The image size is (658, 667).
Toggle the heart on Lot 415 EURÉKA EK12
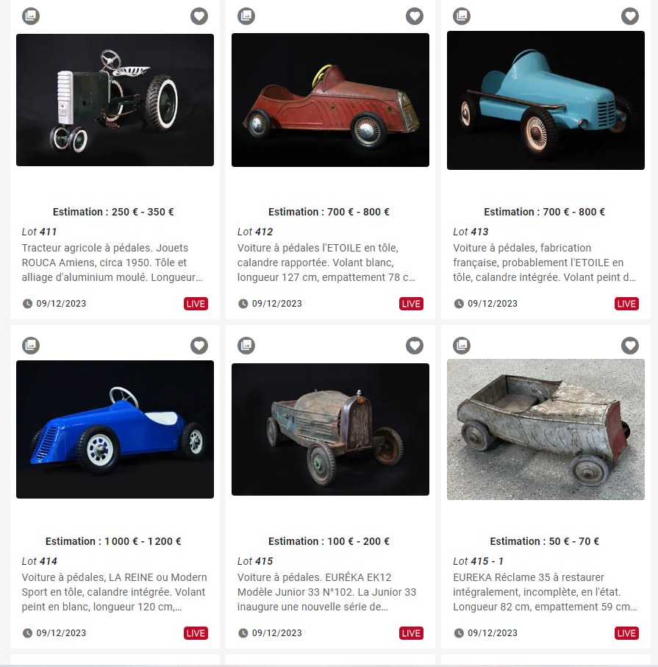pos(415,346)
